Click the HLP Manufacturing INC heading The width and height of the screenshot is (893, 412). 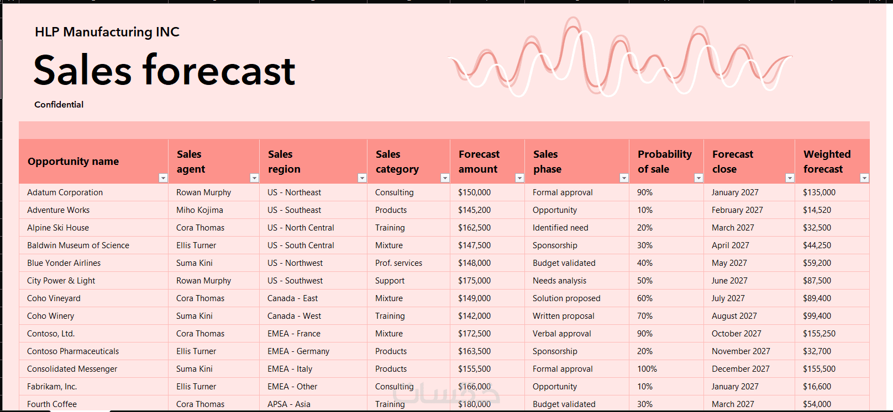tap(107, 32)
